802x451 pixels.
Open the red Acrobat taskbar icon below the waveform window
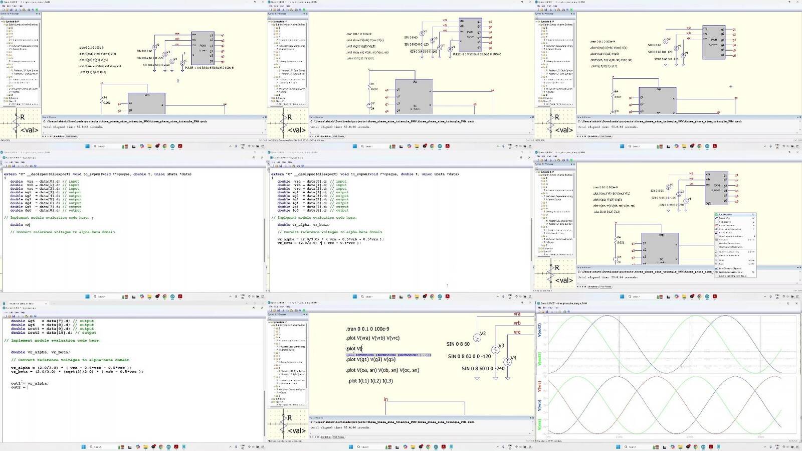click(x=711, y=446)
